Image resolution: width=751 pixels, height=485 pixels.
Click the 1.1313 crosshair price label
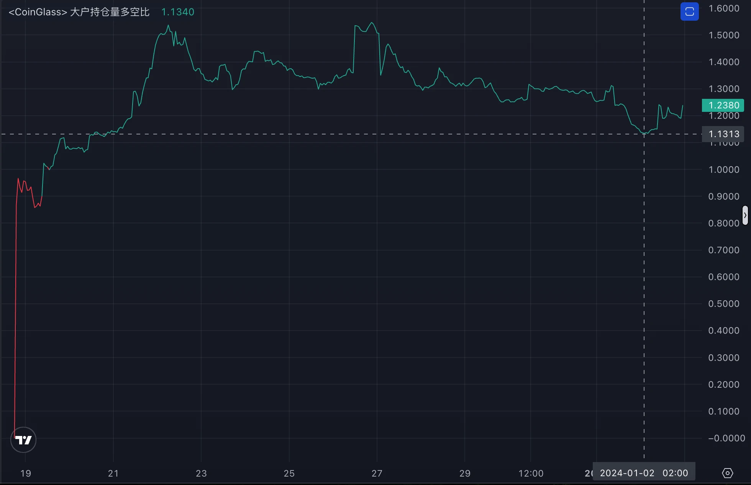click(x=723, y=134)
